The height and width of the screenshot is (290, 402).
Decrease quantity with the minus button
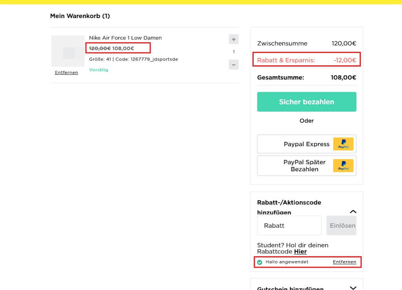click(234, 65)
